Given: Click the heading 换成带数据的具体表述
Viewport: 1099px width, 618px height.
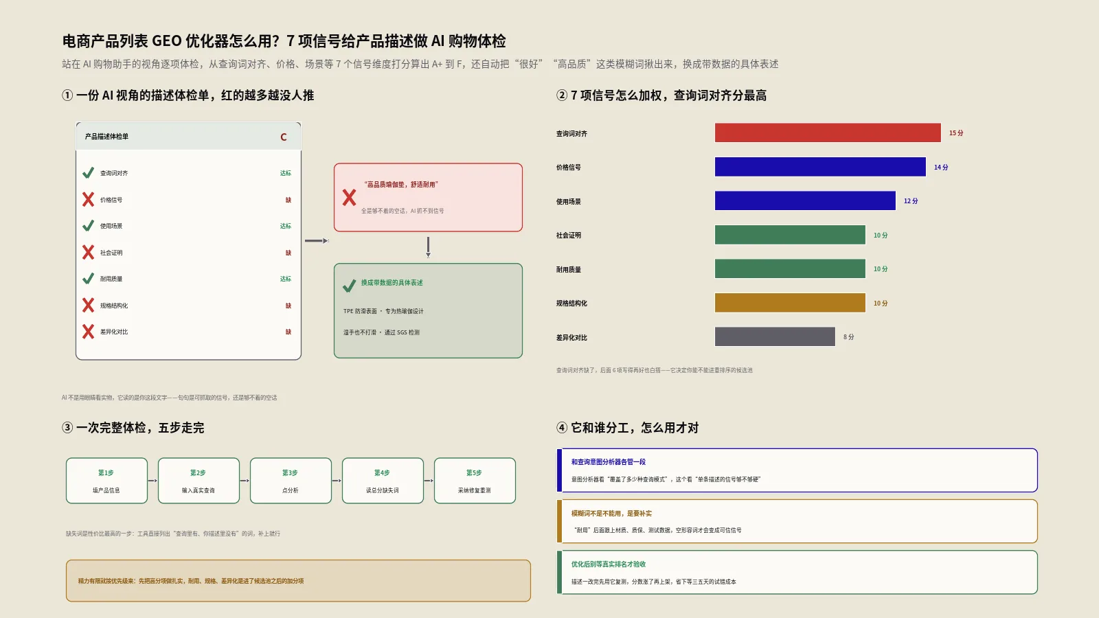Looking at the screenshot, I should 392,283.
